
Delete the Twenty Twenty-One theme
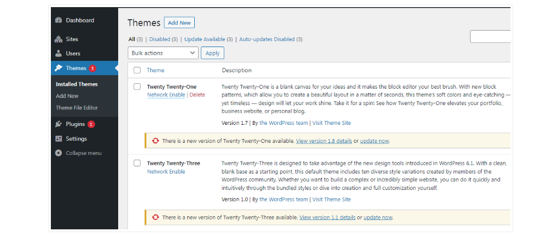click(197, 95)
